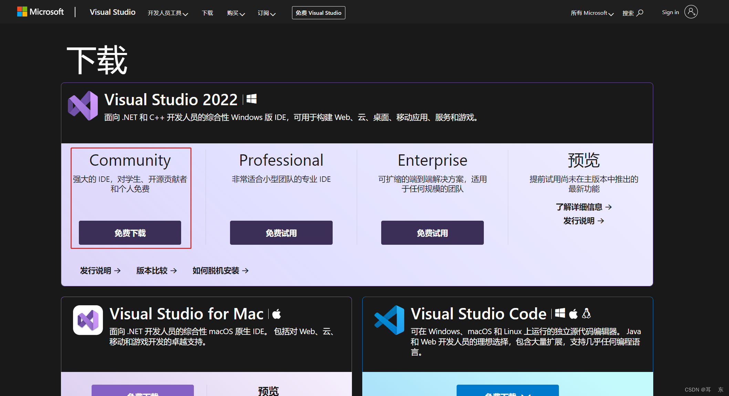The image size is (729, 396).
Task: Click the Visual Studio nav link
Action: [112, 12]
